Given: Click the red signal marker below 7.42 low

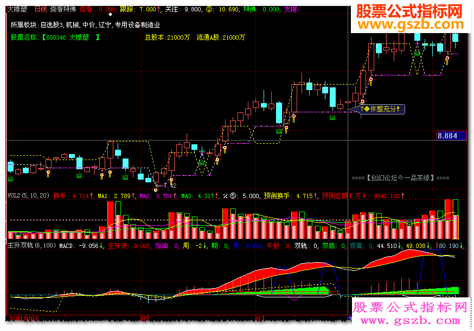Looking at the screenshot, I should [156, 190].
